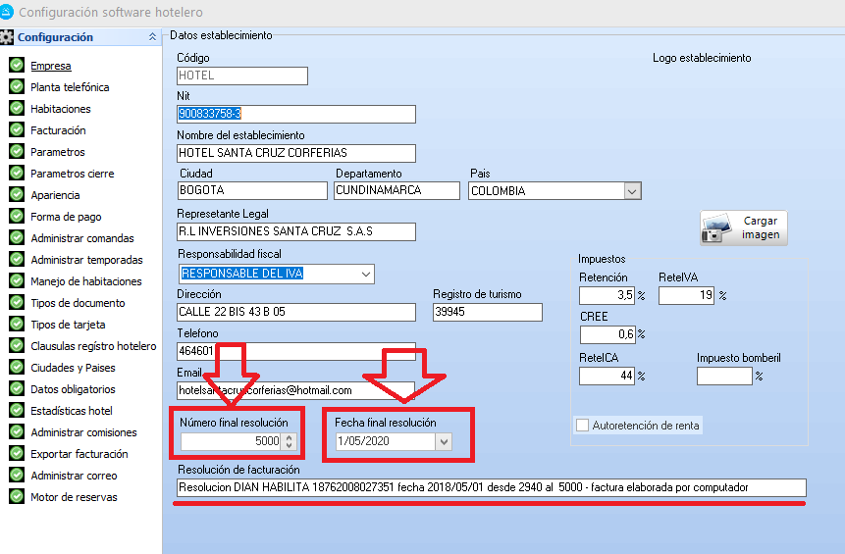The height and width of the screenshot is (554, 845).
Task: Open the Pais dropdown showing COLOMBIA
Action: tap(632, 191)
